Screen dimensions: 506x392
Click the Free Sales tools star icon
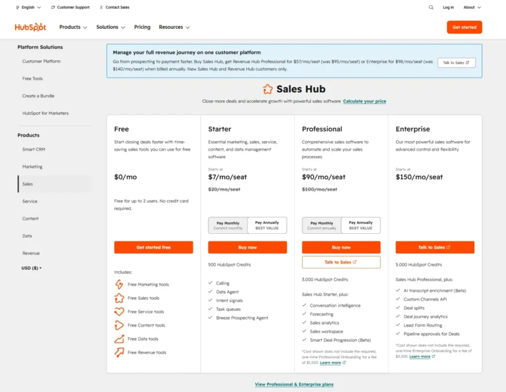[119, 298]
